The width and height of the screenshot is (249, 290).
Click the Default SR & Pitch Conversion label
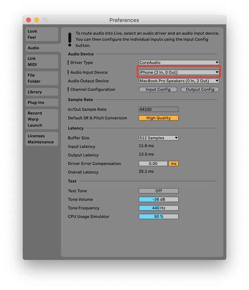[98, 118]
